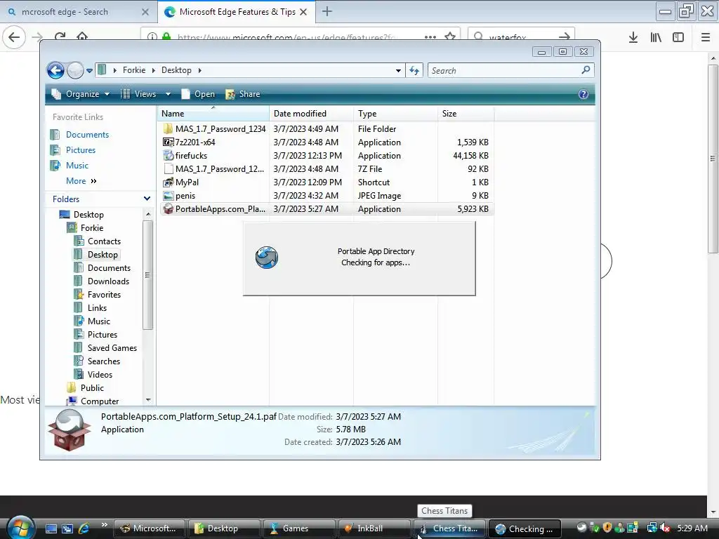The width and height of the screenshot is (719, 539).
Task: Open page actions three-dot menu in URL bar
Action: [430, 37]
